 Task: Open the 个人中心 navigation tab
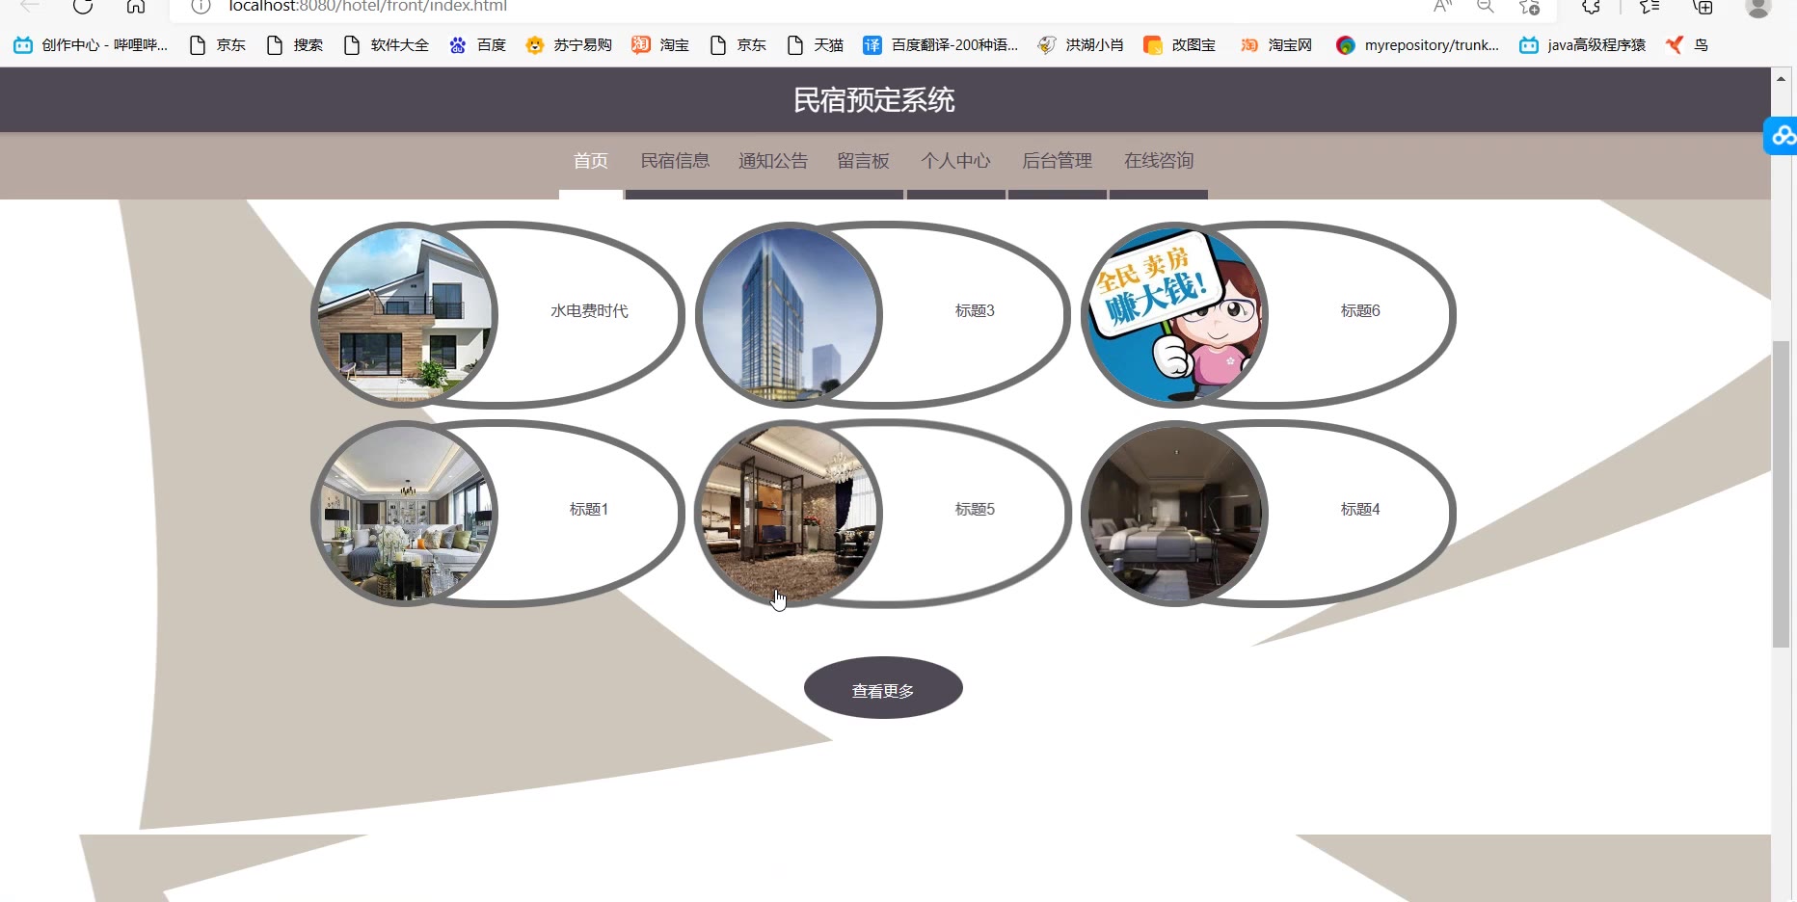tap(956, 161)
